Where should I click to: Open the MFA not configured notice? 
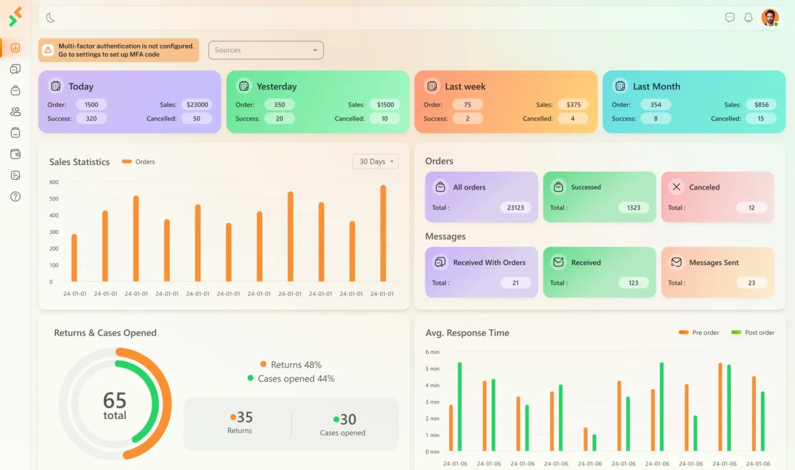pos(119,50)
